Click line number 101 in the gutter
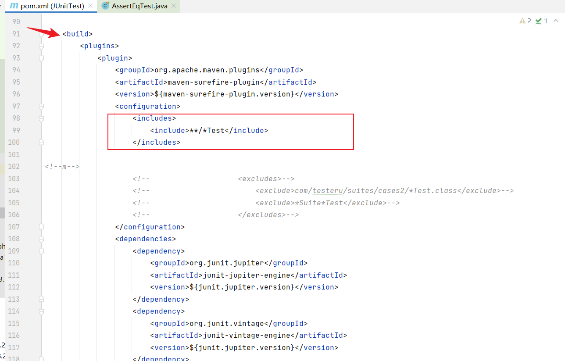 click(14, 154)
